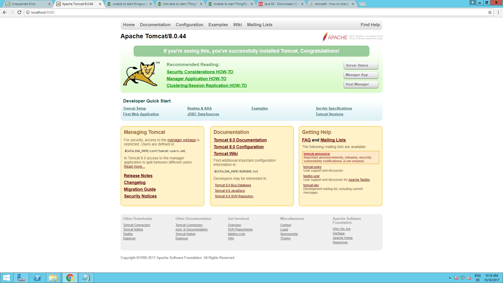Reload the page with refresh icon
503x283 pixels.
pos(19,12)
